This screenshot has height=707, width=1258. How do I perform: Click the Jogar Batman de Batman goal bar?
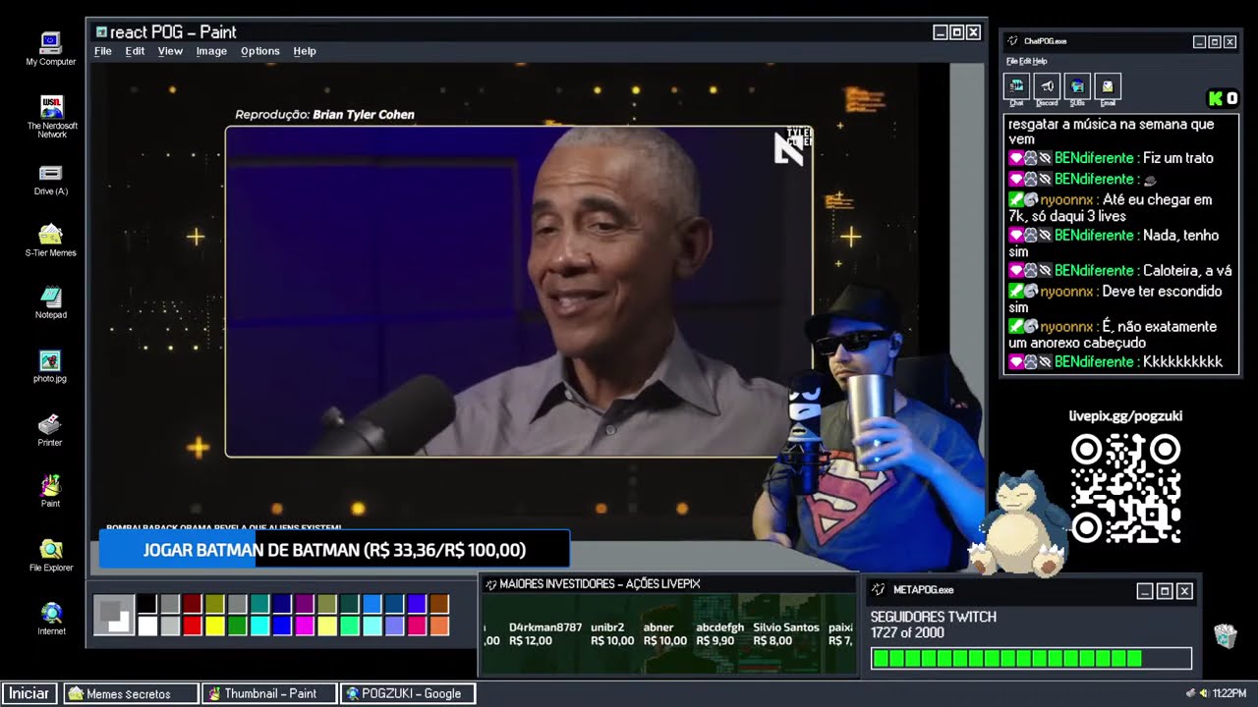334,550
